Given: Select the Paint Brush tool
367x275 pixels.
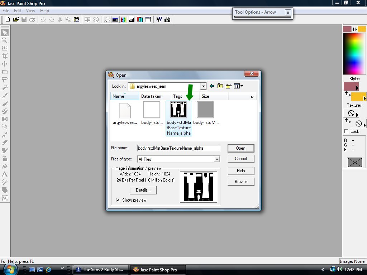Looking at the screenshot, I should pyautogui.click(x=5, y=103).
